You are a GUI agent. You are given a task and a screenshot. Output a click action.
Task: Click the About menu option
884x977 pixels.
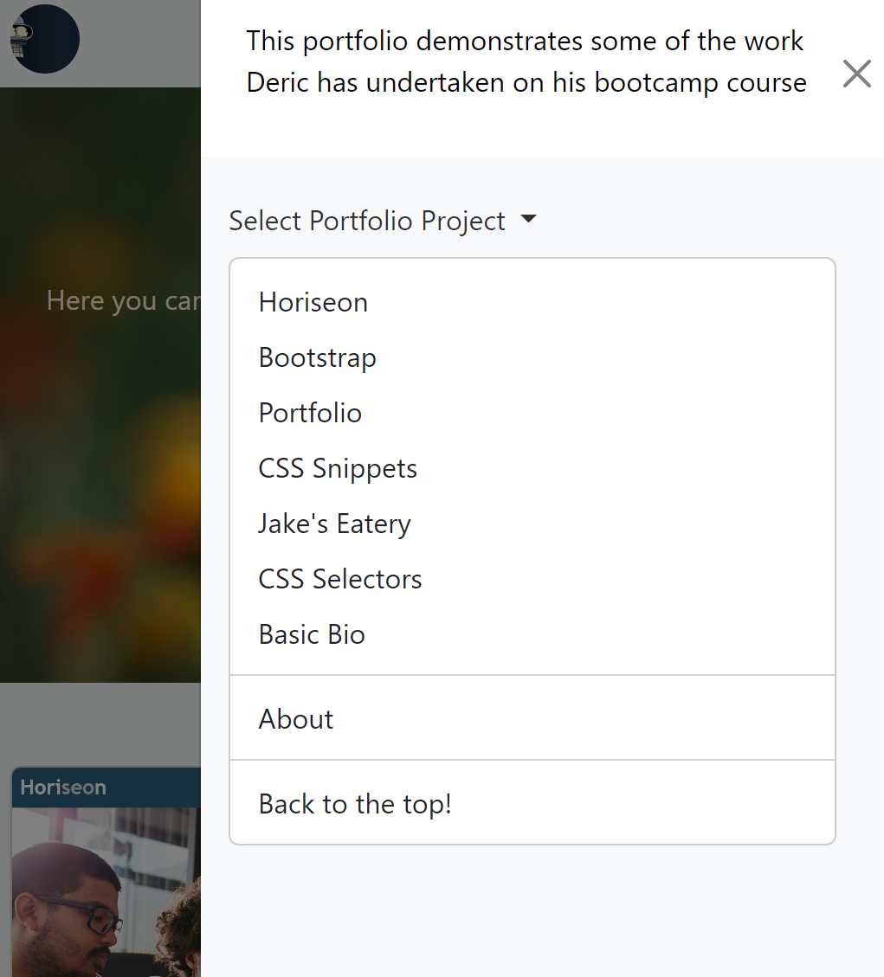tap(295, 718)
